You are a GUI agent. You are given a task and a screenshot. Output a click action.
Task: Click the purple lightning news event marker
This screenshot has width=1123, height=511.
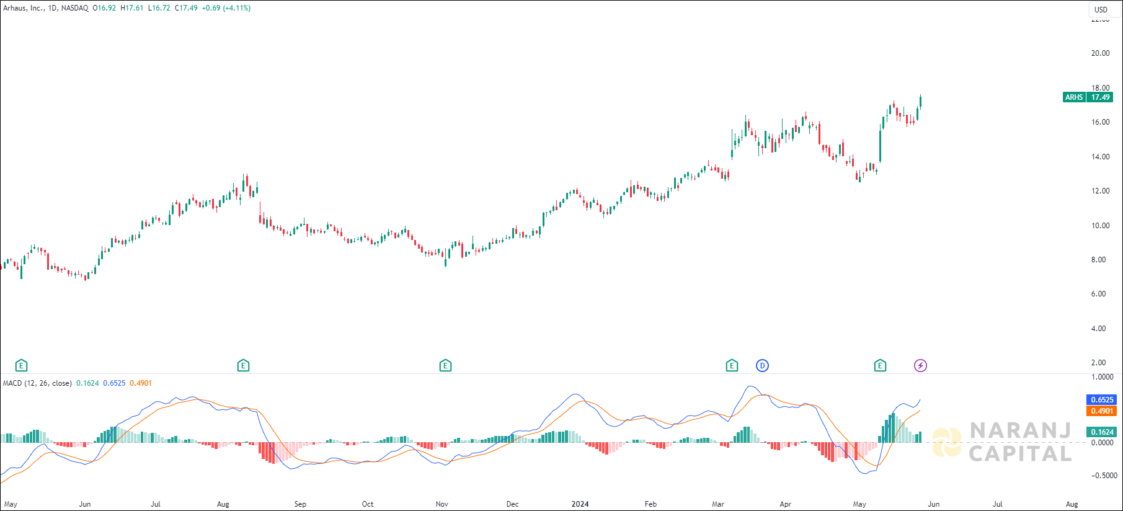[921, 365]
